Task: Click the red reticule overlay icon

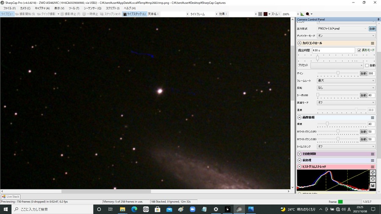Action: (265, 14)
